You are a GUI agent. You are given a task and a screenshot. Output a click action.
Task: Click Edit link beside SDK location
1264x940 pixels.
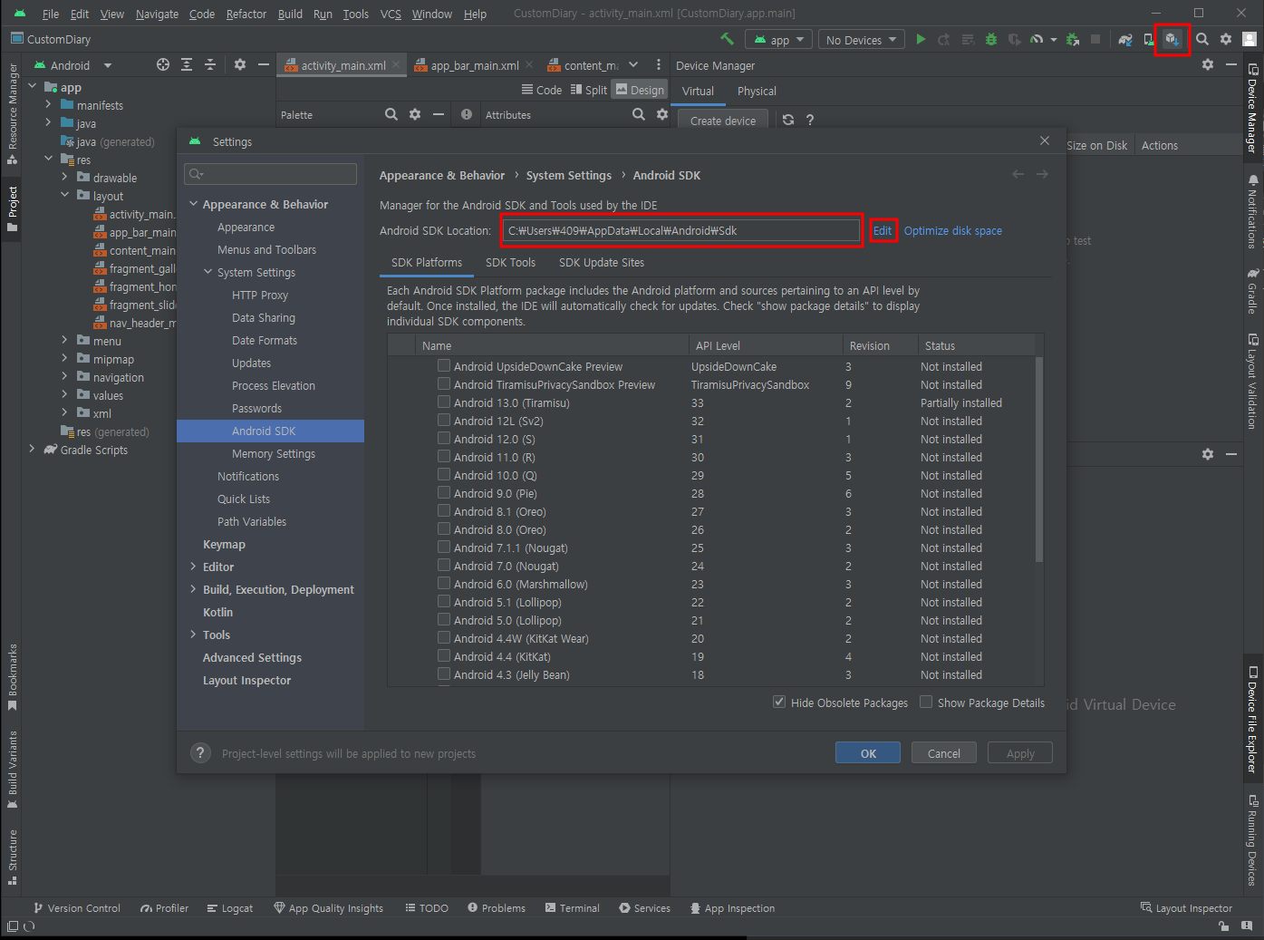click(883, 230)
